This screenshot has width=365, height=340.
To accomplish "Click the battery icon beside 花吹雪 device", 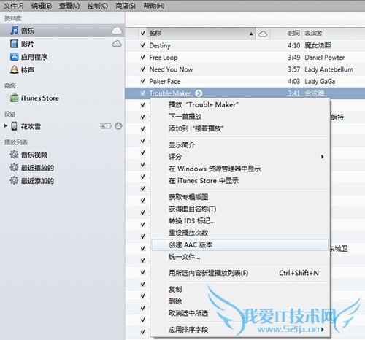I will [x=106, y=126].
